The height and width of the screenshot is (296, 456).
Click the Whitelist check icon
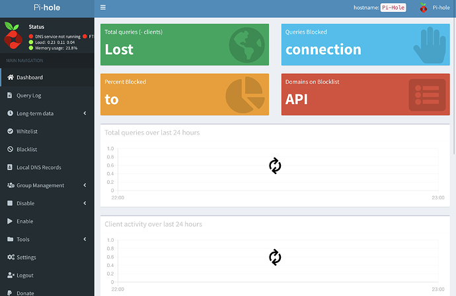tap(10, 131)
